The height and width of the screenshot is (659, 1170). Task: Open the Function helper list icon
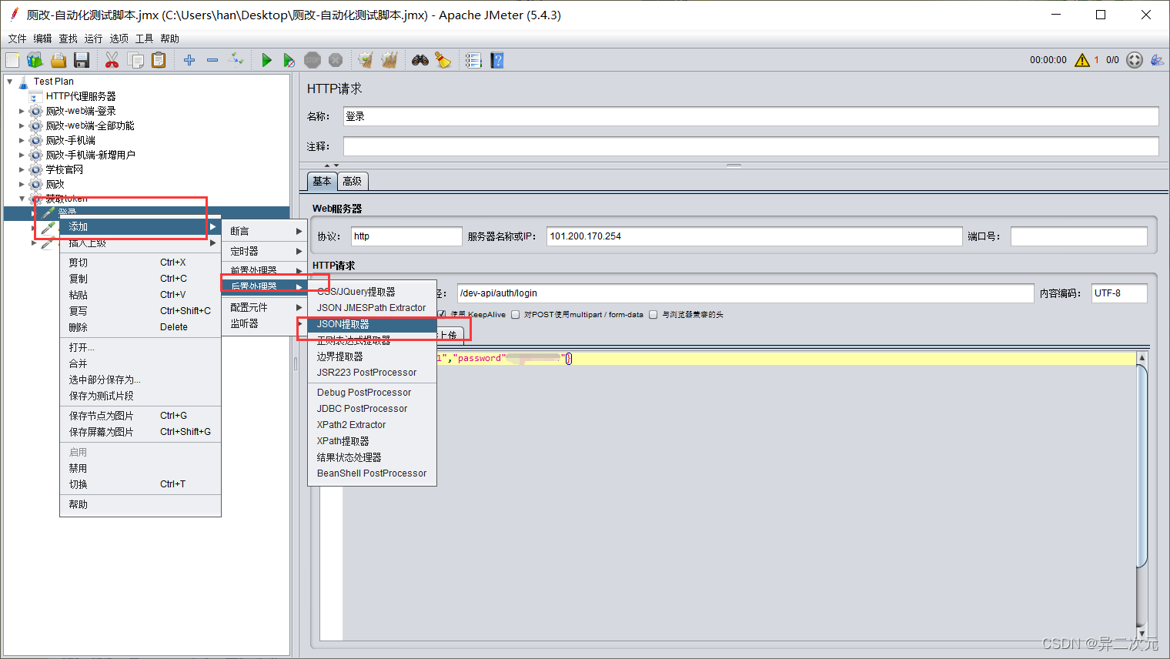click(x=473, y=60)
